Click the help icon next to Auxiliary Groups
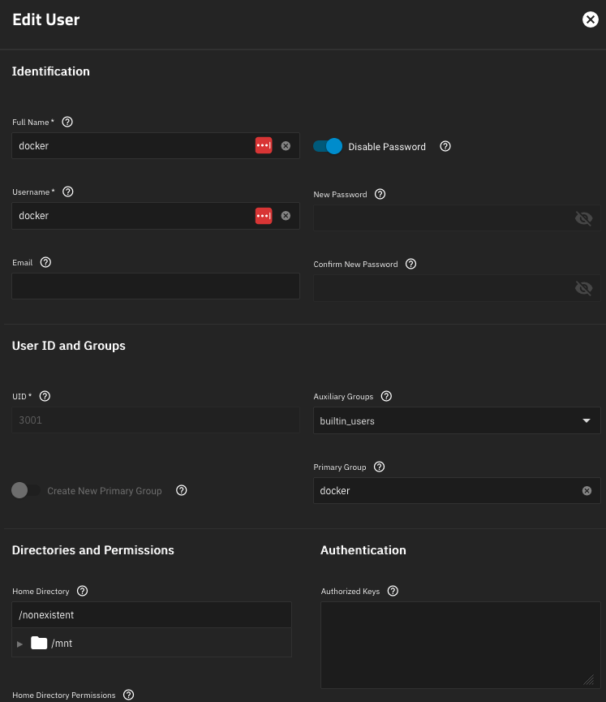 (386, 397)
